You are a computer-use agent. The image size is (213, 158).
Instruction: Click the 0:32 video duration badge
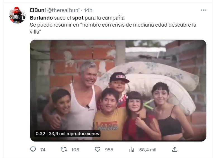click(40, 133)
